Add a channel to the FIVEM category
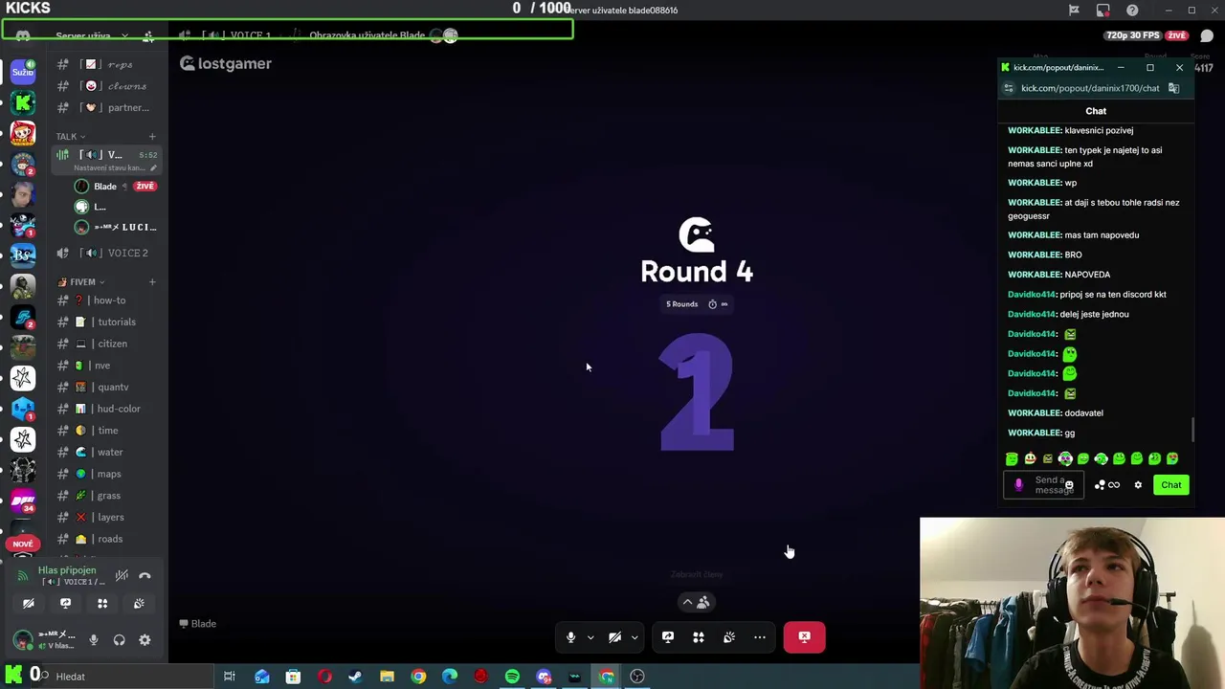This screenshot has width=1225, height=689. pos(152,281)
